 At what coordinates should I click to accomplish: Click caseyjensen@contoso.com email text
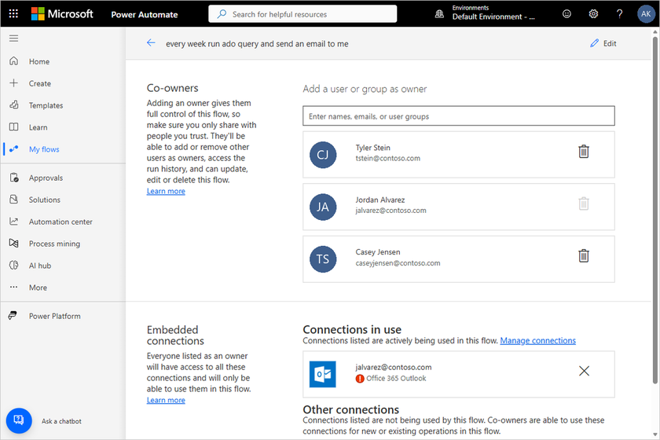click(x=398, y=263)
